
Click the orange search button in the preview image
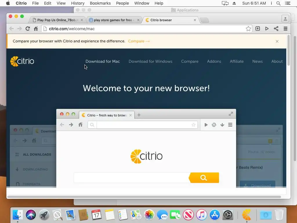point(204,178)
